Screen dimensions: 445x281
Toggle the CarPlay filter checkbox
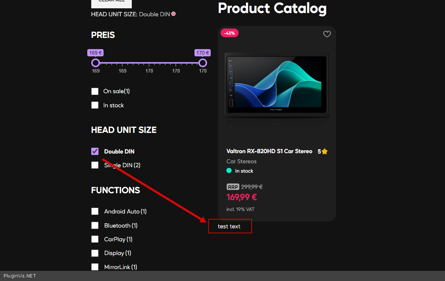click(x=95, y=239)
